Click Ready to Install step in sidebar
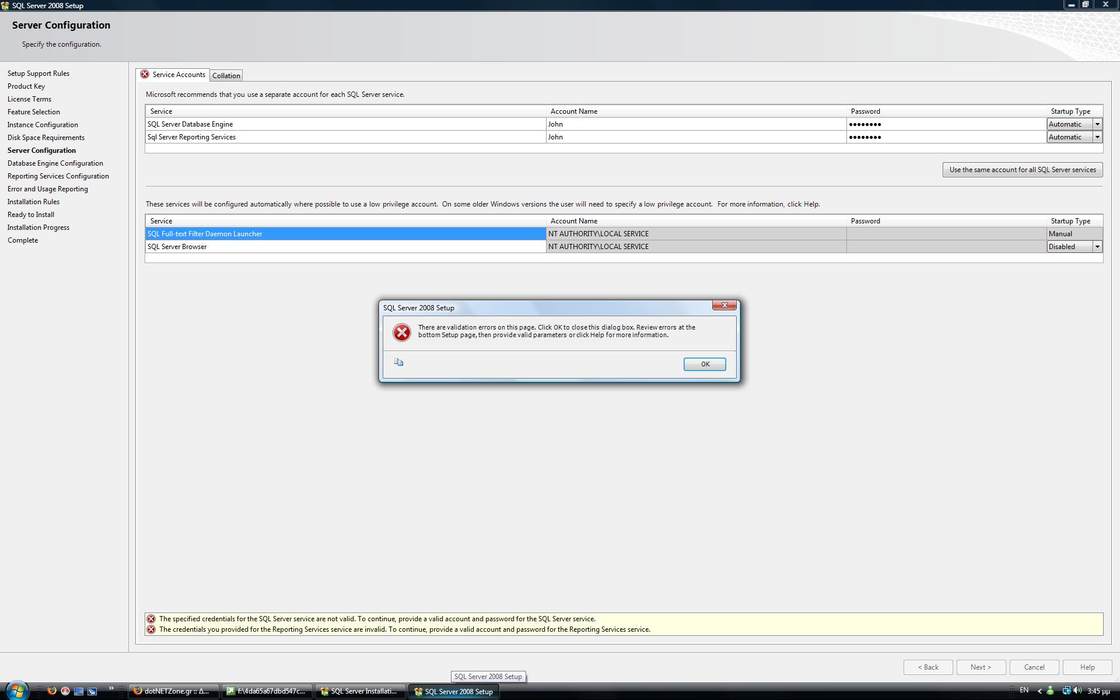Image resolution: width=1120 pixels, height=700 pixels. tap(31, 215)
